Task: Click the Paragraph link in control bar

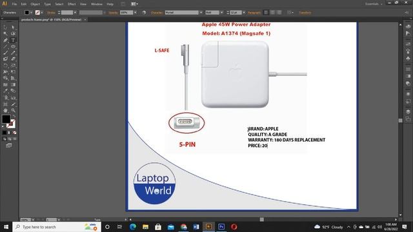Action: 254,12
